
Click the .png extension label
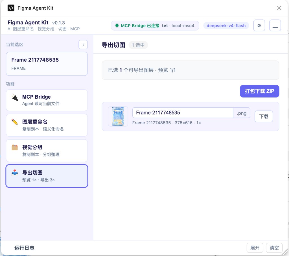point(242,113)
